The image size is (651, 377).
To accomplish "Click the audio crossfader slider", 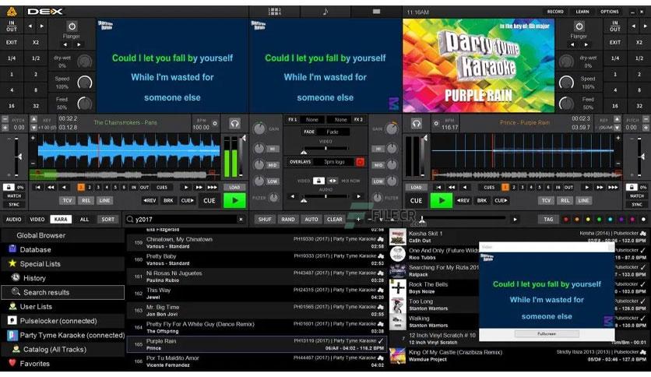I will (325, 196).
